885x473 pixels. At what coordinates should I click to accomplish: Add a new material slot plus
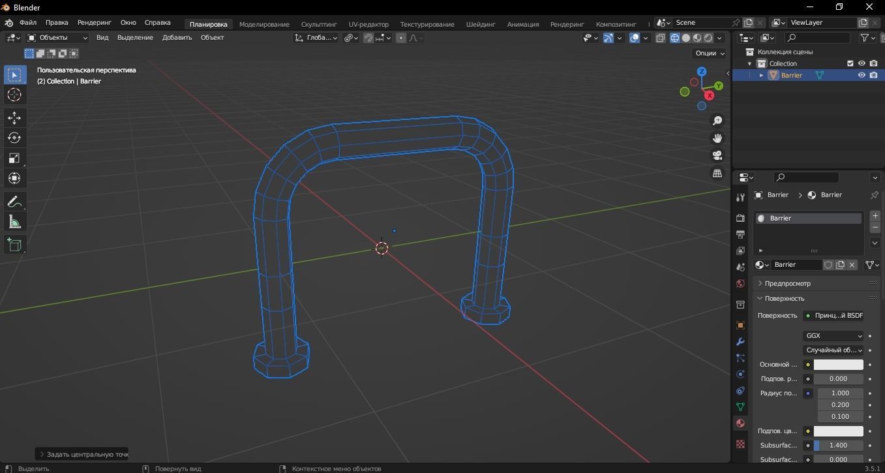click(x=875, y=215)
